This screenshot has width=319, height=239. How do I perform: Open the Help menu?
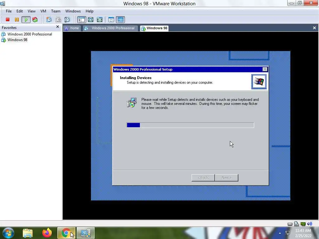coord(89,11)
